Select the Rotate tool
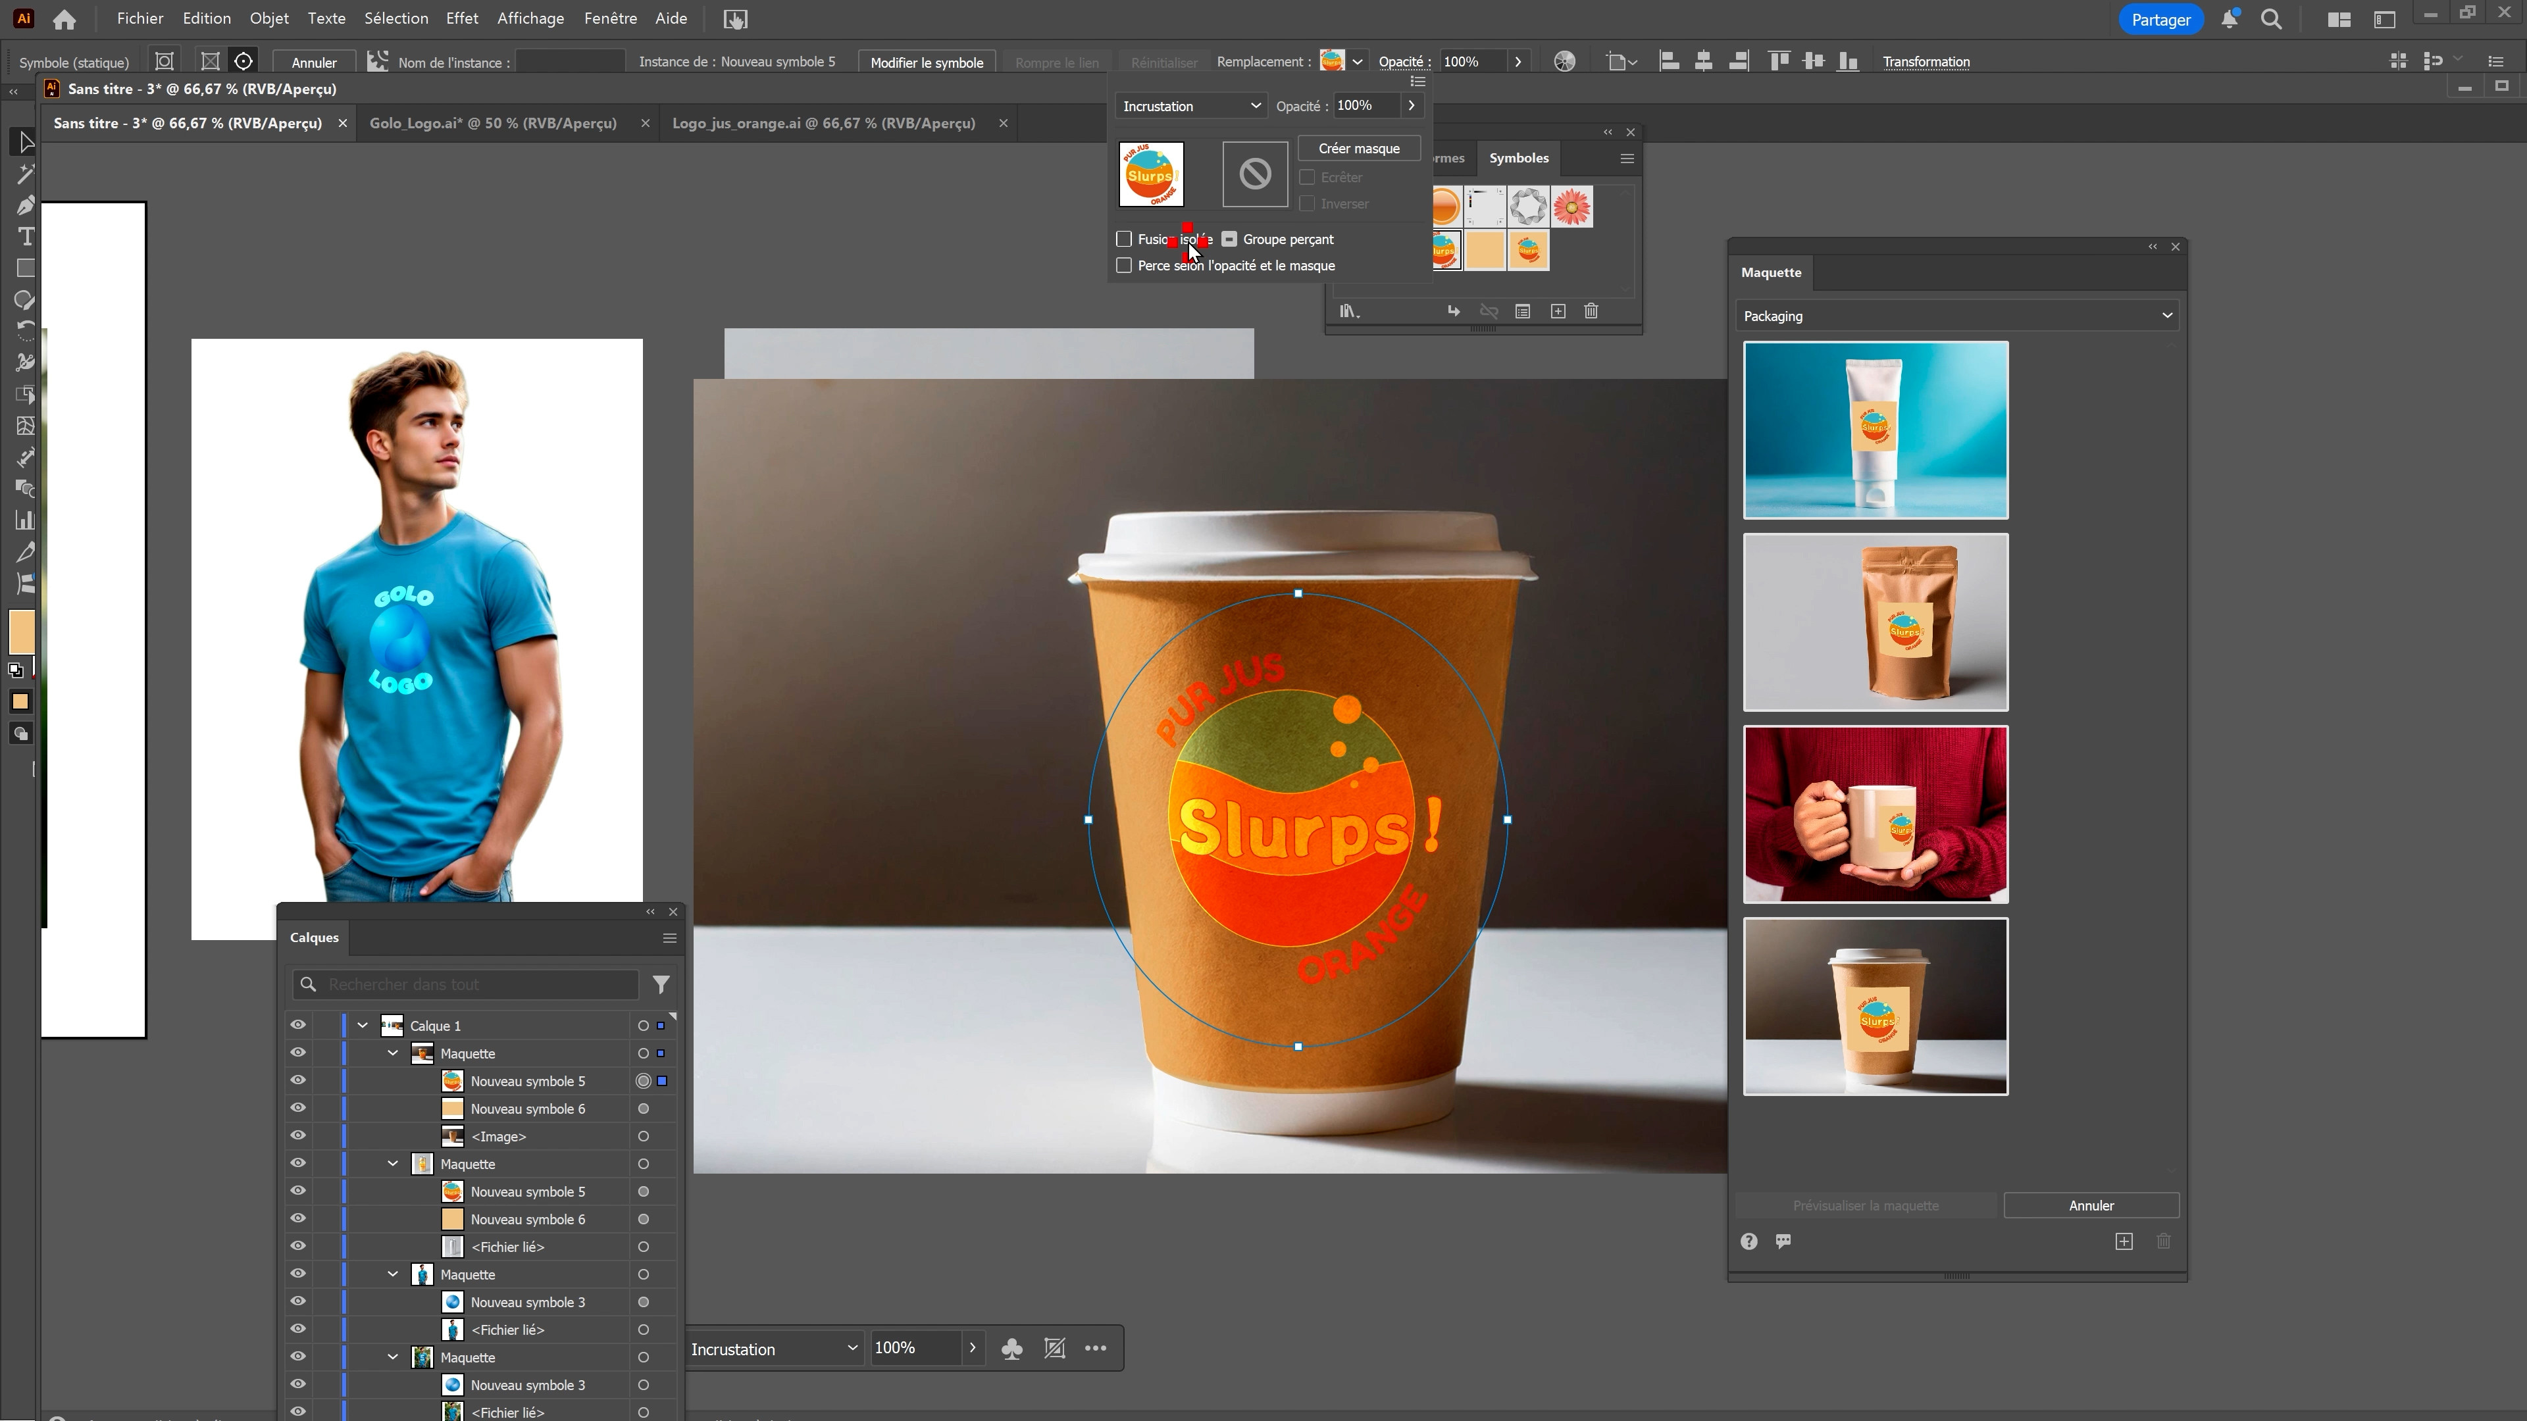 click(x=26, y=332)
